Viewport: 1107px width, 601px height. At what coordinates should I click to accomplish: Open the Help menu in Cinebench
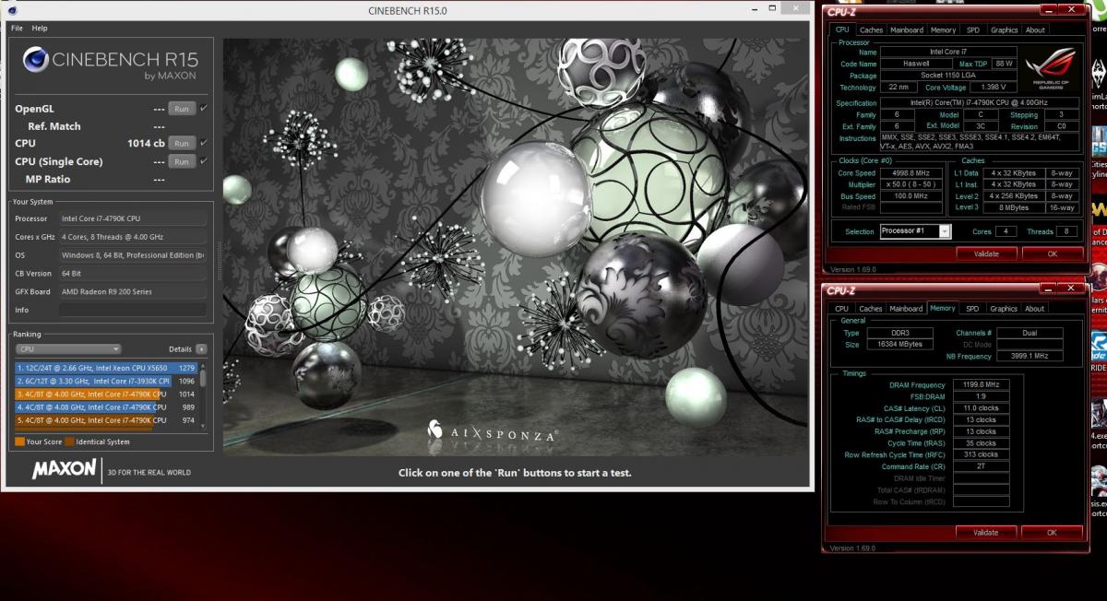point(40,29)
